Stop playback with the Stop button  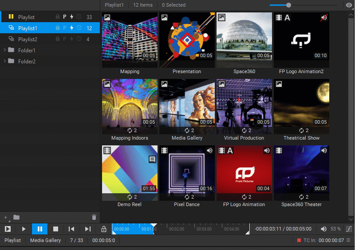[55, 229]
